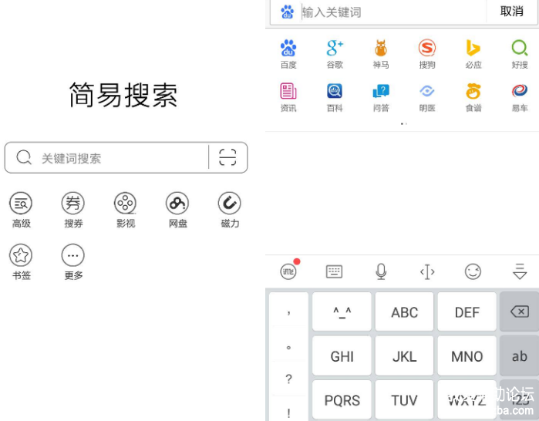Select the 资讯 news icon

288,91
